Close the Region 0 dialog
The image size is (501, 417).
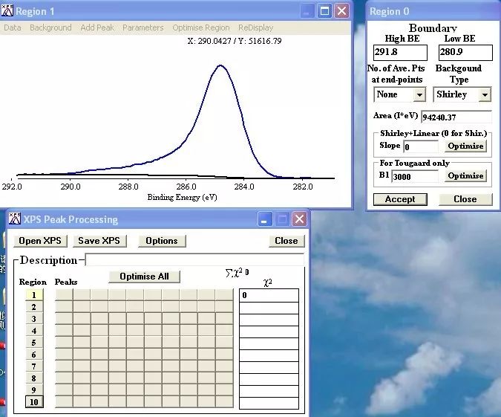(465, 199)
